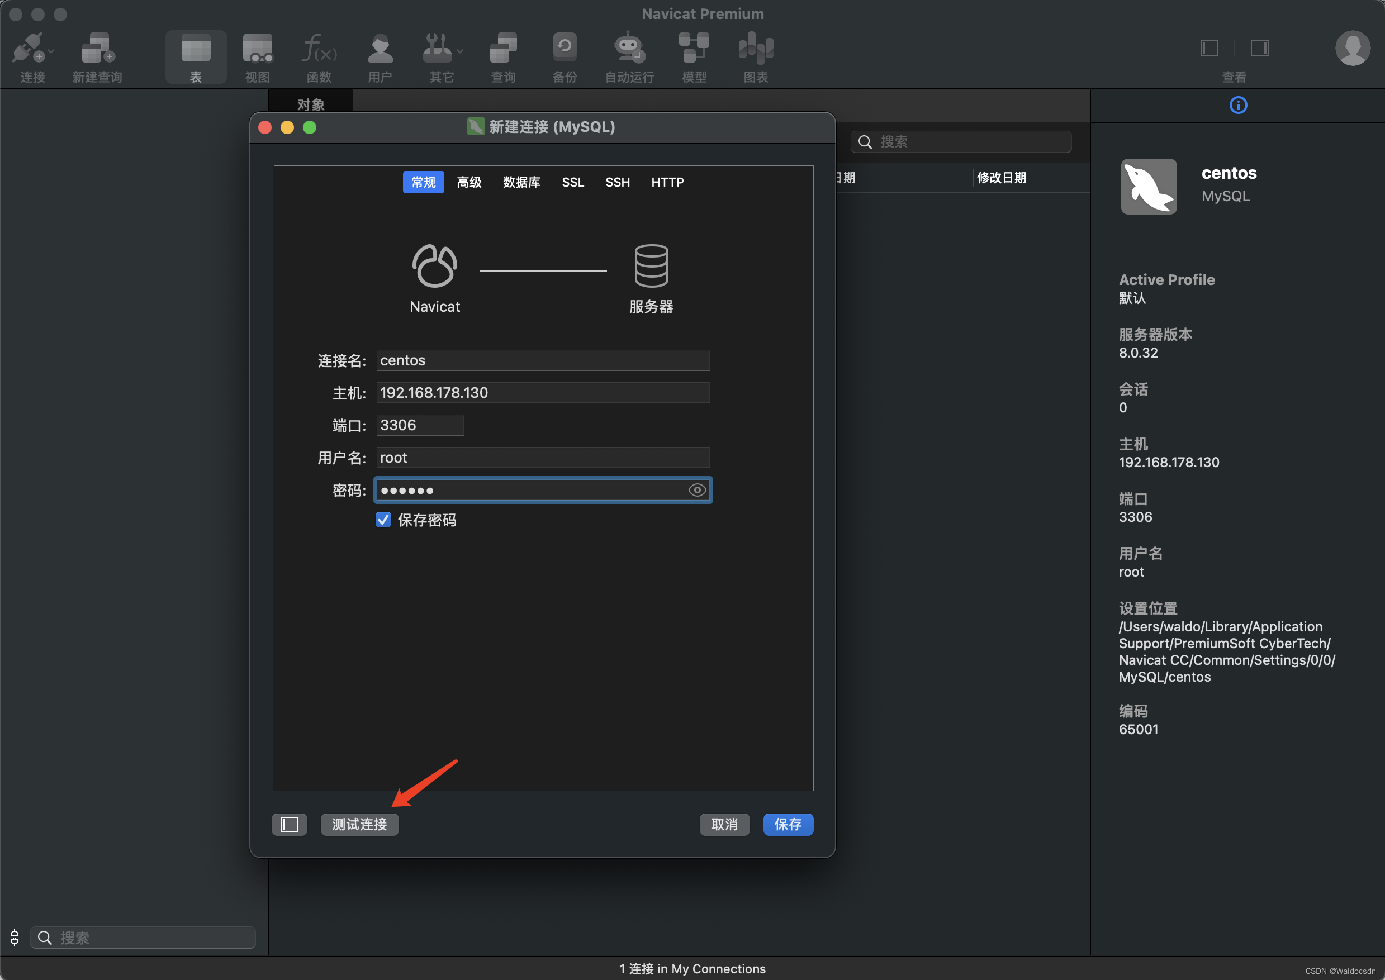Click the 对象 objects tab
The height and width of the screenshot is (980, 1385).
point(311,104)
